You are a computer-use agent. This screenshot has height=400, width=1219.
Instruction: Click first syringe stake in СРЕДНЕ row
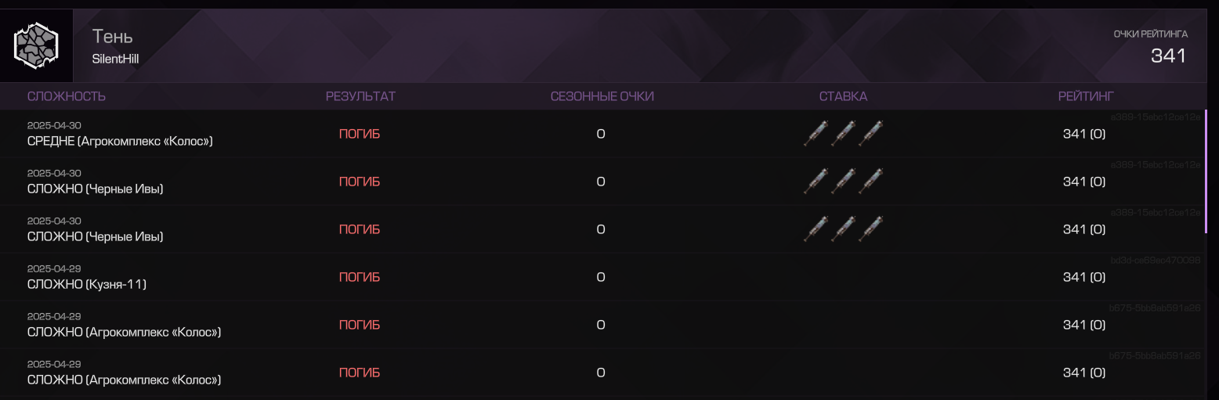point(816,134)
